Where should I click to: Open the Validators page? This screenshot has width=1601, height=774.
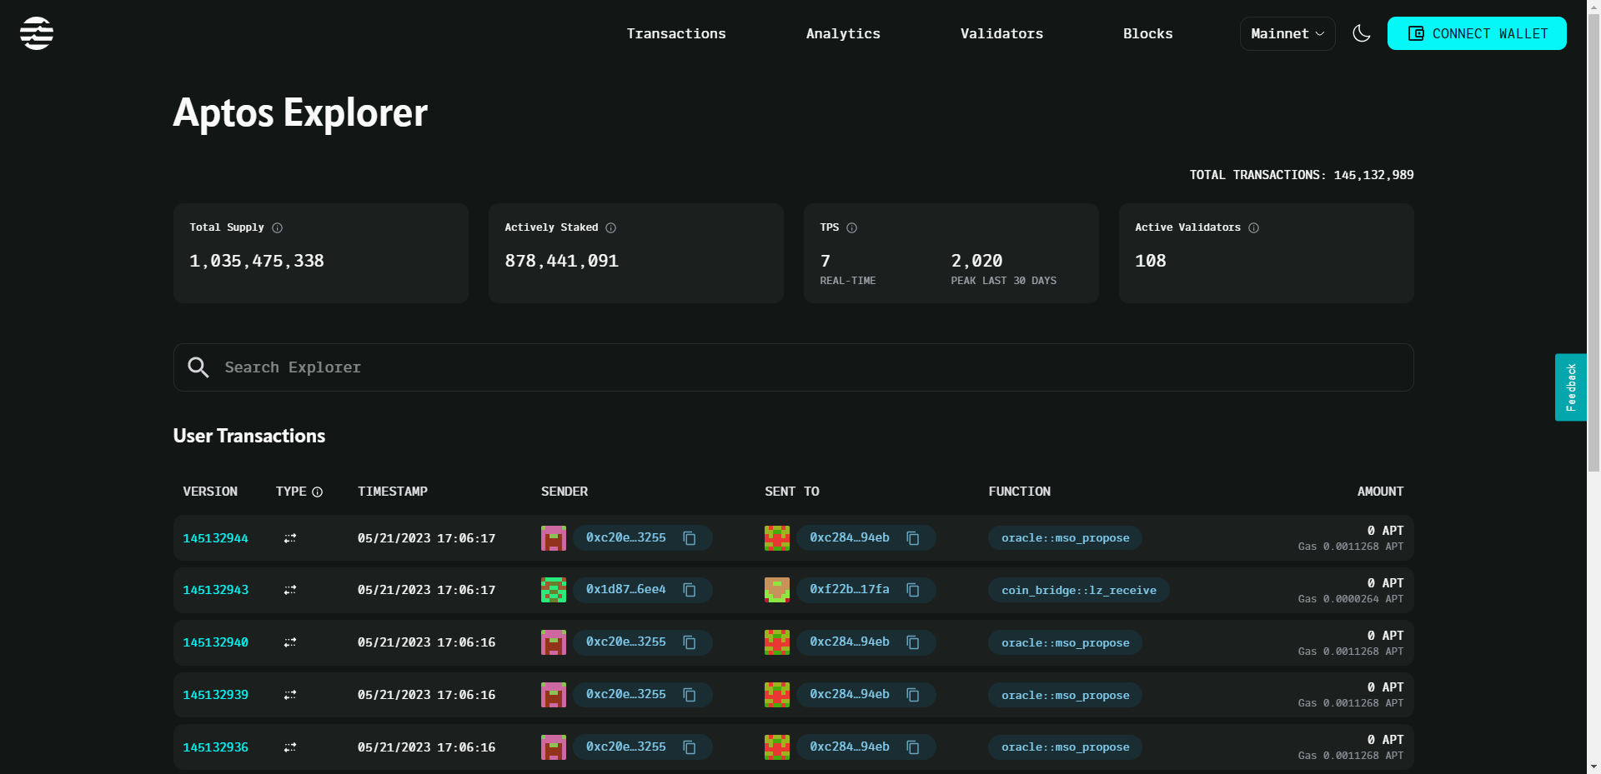pyautogui.click(x=1001, y=33)
